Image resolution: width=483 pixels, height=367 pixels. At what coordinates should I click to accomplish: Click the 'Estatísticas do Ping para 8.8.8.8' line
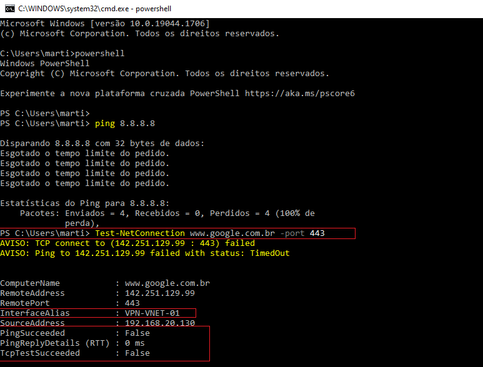(85, 203)
